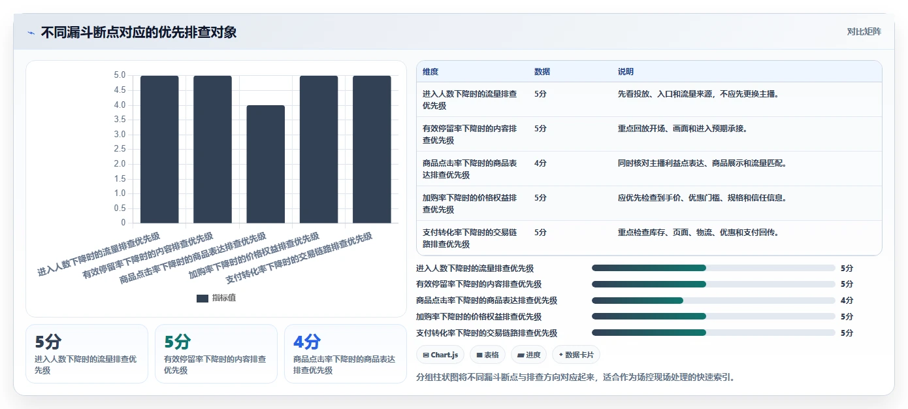
Task: Click the slanted chart axis label 支付转化率下降时的交易链路排查优先级
Action: [299, 259]
